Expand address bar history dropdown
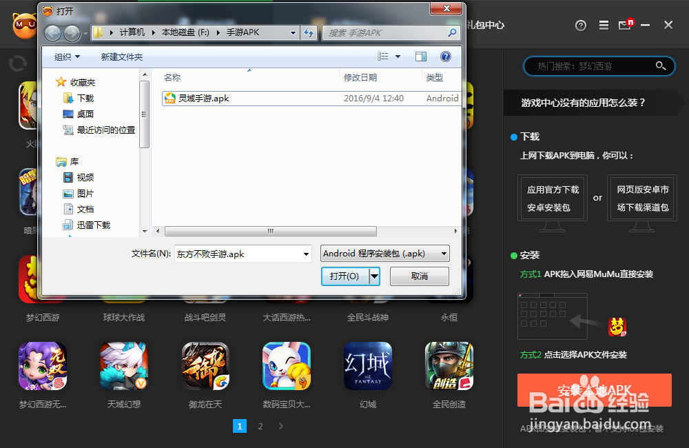The width and height of the screenshot is (689, 448). [x=293, y=32]
